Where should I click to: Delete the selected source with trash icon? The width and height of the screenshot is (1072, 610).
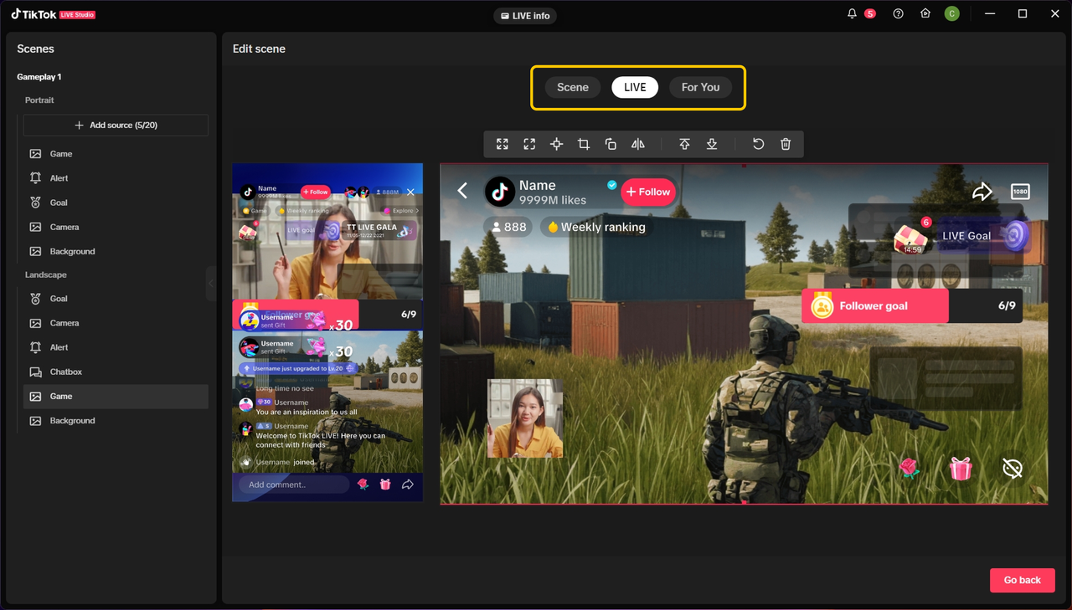(x=786, y=144)
